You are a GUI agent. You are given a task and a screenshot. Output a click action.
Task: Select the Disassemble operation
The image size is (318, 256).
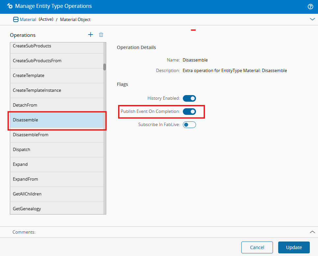tap(57, 120)
